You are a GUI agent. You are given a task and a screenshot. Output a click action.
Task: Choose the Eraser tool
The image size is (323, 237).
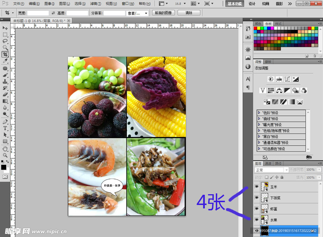click(x=5, y=94)
